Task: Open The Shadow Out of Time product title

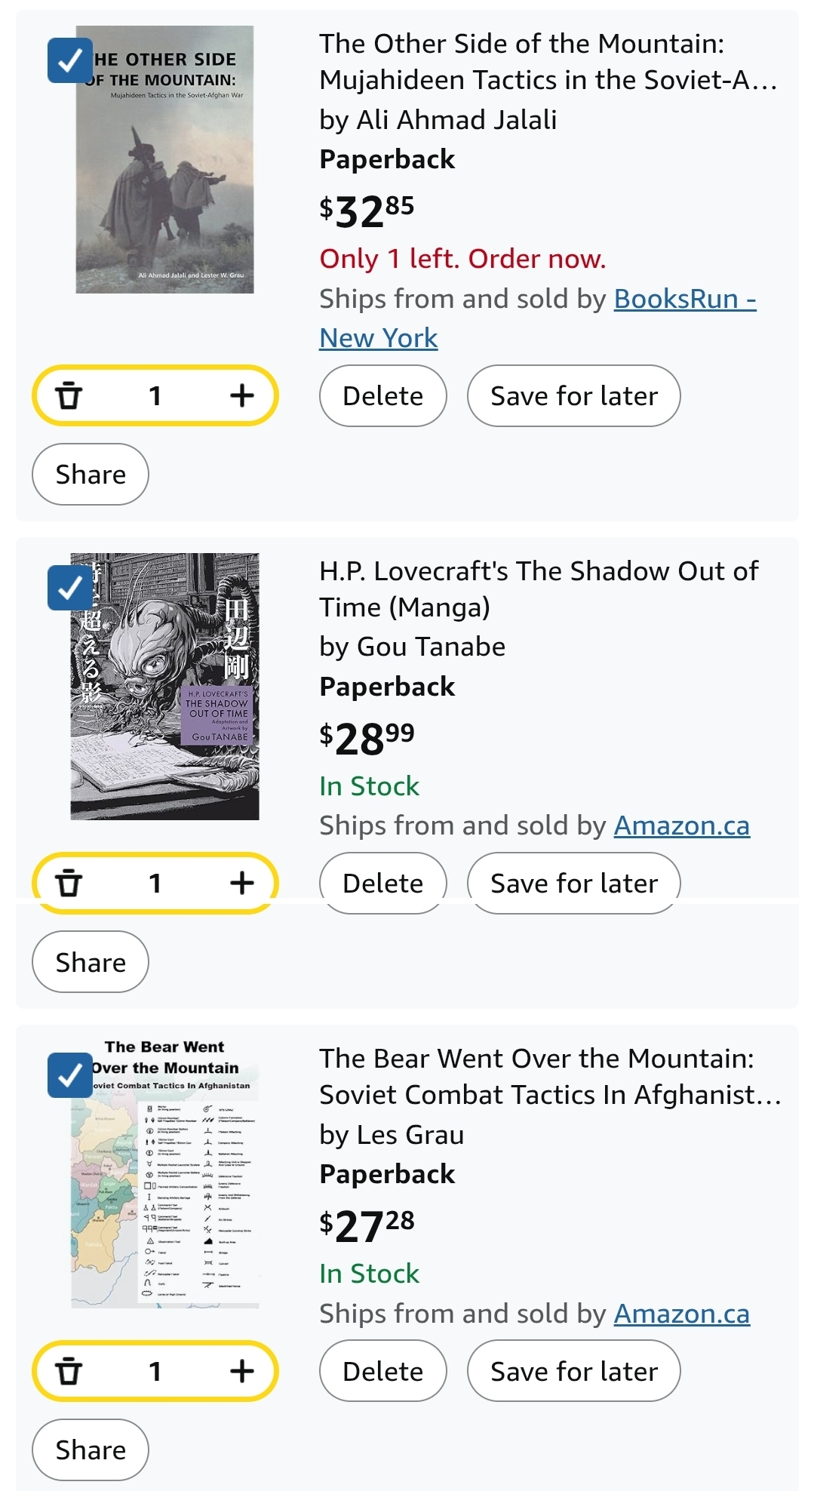Action: tap(538, 589)
